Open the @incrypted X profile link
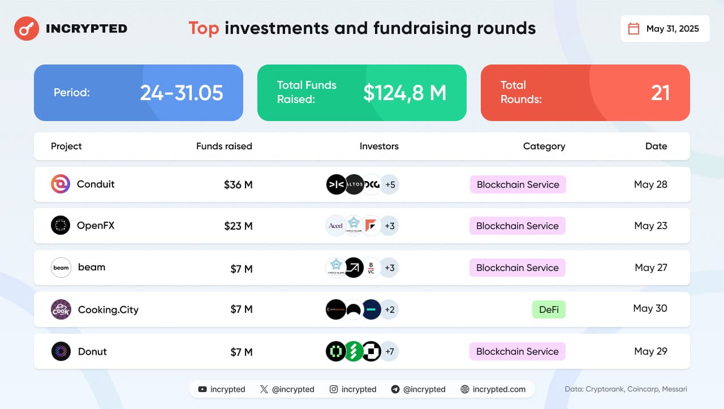Image resolution: width=724 pixels, height=409 pixels. [292, 389]
